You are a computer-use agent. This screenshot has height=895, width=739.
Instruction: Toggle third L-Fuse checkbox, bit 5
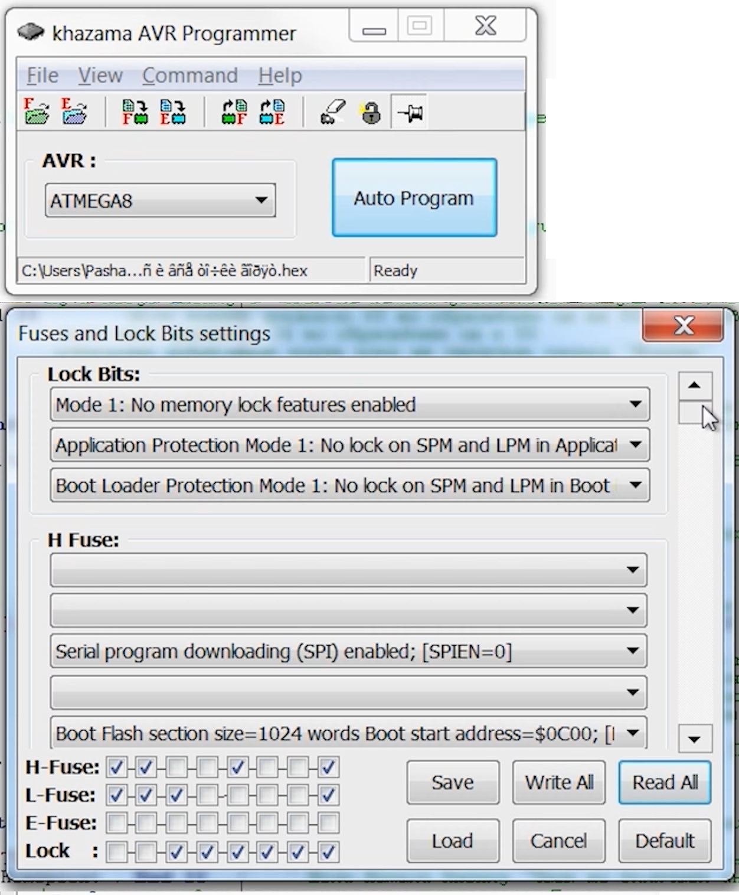point(176,795)
